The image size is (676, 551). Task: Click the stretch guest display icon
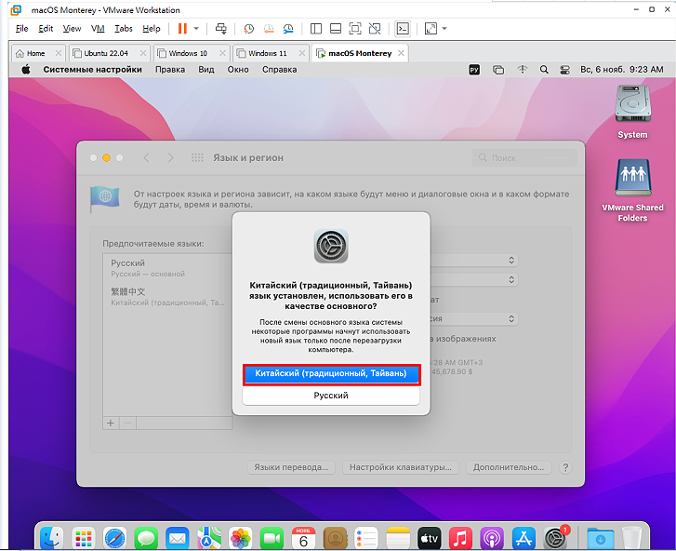tap(431, 29)
